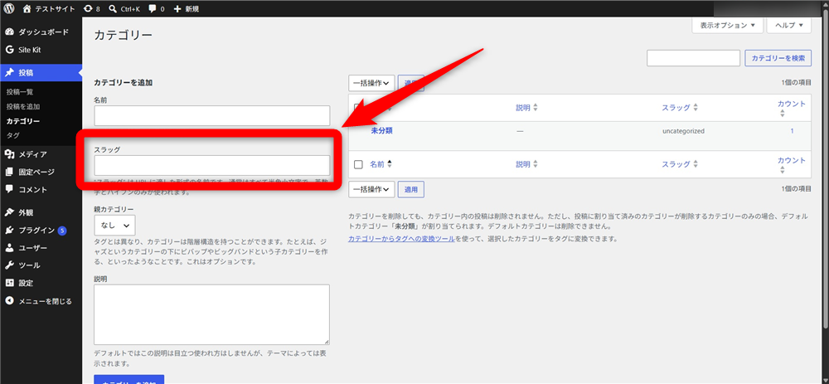
Task: Focus the 説明 textarea
Action: (212, 314)
